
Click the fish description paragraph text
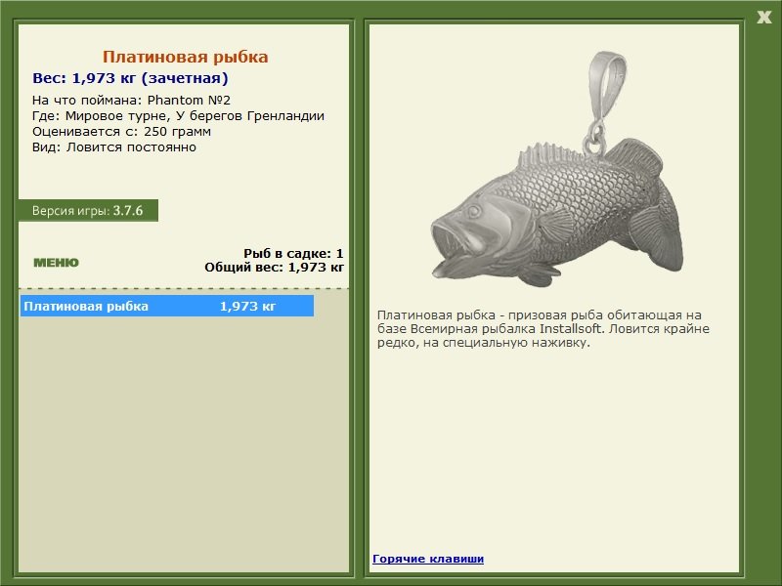(x=540, y=328)
